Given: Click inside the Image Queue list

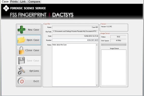Looking at the screenshot, I should [114, 67].
